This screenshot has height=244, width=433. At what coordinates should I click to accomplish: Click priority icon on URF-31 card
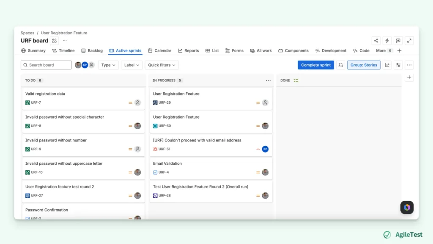[x=258, y=149]
